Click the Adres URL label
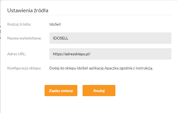The height and width of the screenshot is (113, 178). tap(17, 54)
